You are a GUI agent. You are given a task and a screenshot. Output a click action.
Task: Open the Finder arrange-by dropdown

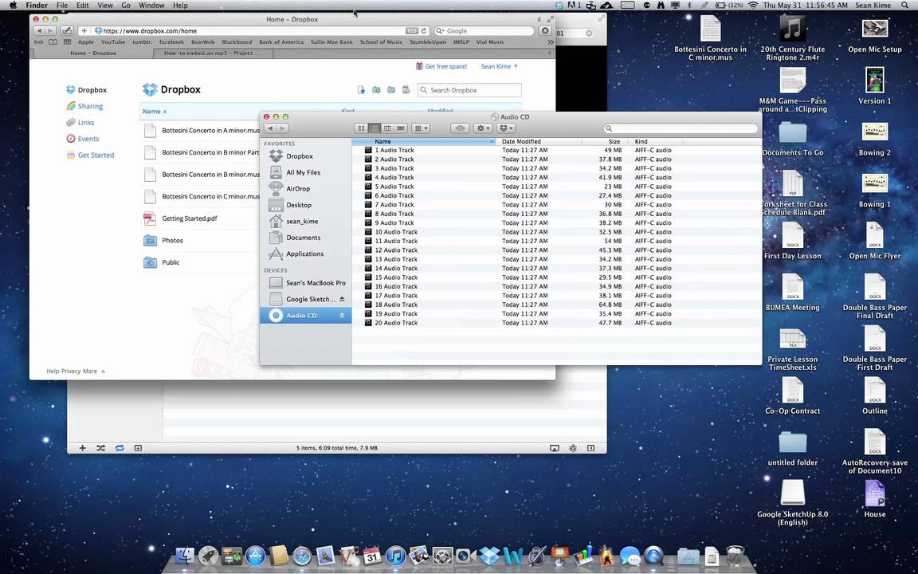pos(421,128)
